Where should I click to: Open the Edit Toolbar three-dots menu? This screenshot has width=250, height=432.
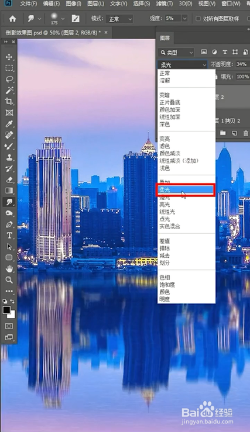pyautogui.click(x=9, y=291)
